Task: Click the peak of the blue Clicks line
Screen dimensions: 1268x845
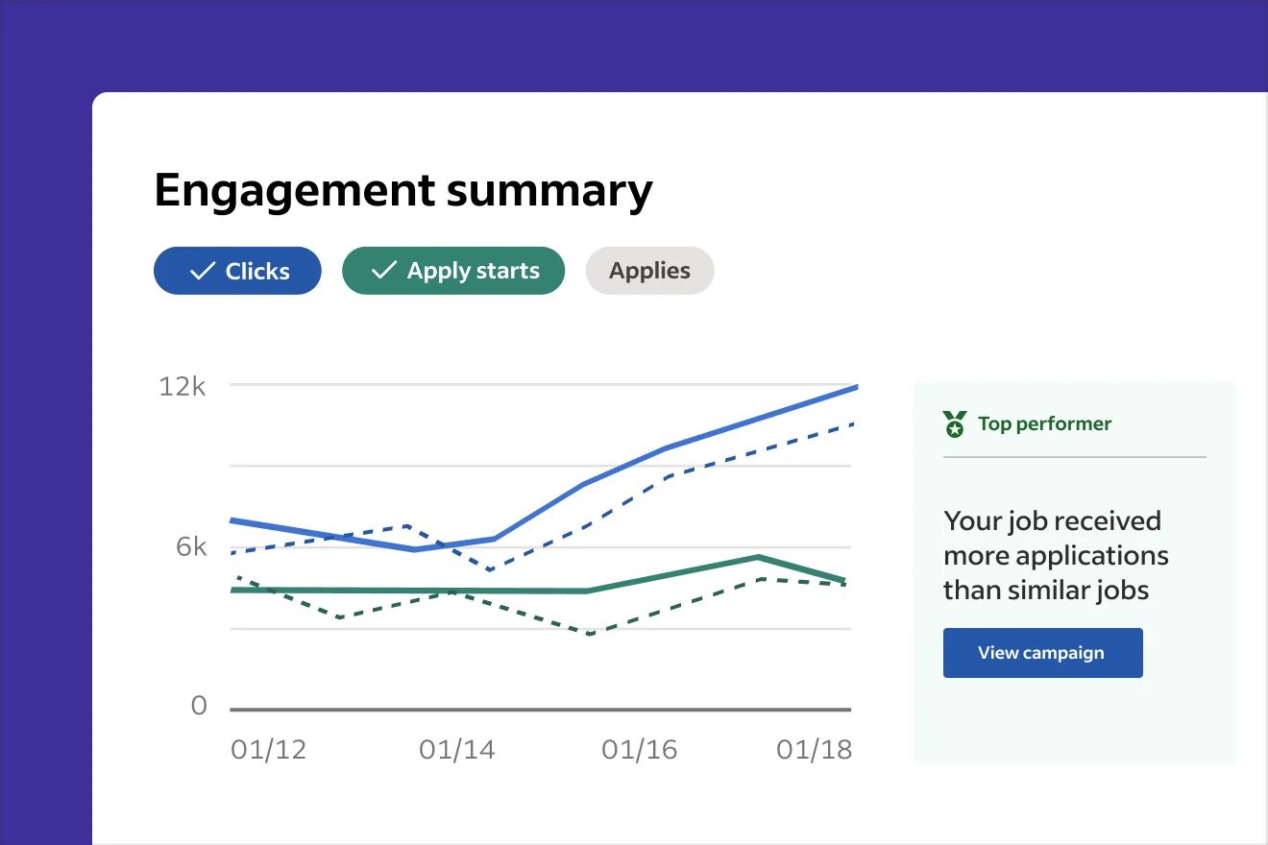Action: point(853,387)
